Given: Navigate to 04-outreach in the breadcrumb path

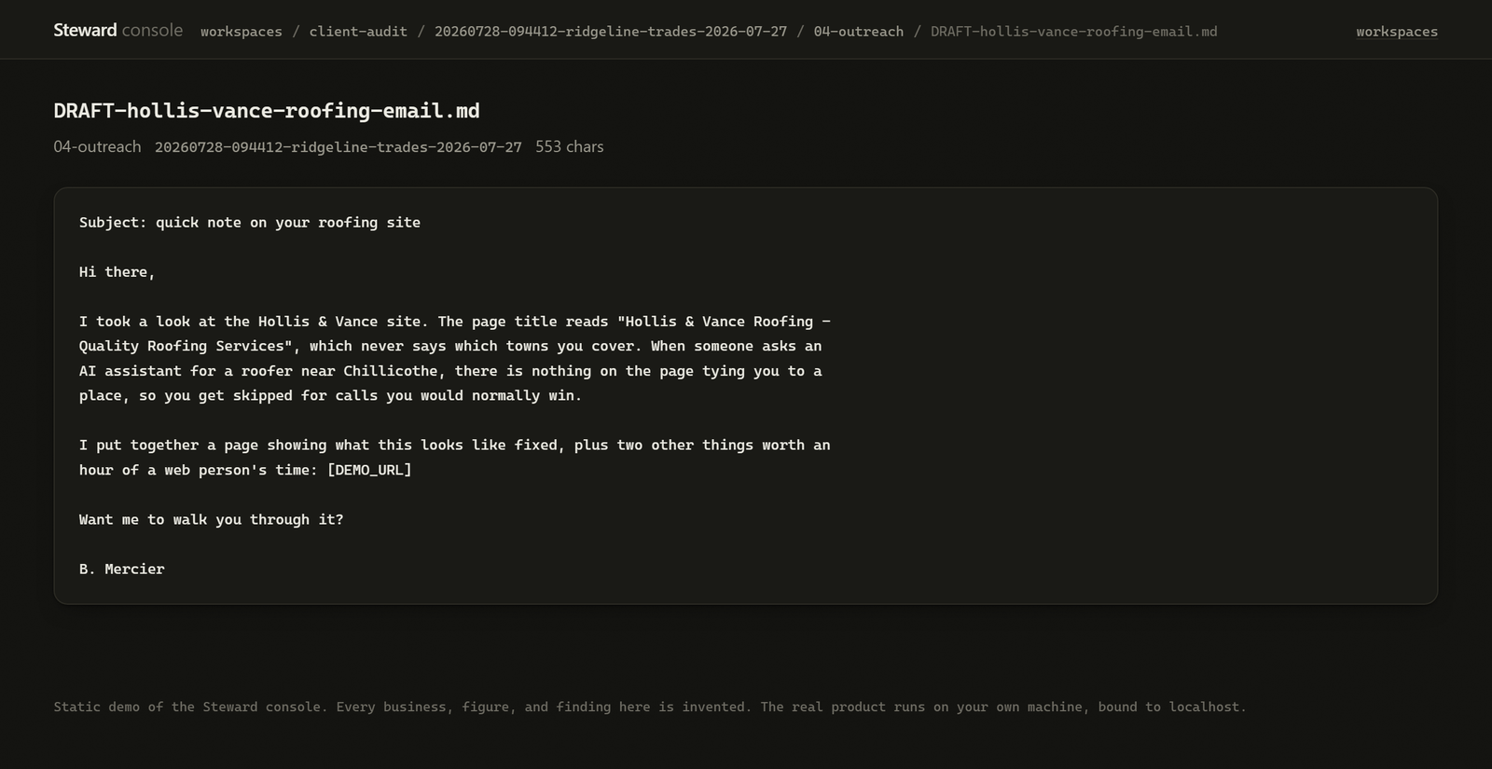Looking at the screenshot, I should pos(858,32).
